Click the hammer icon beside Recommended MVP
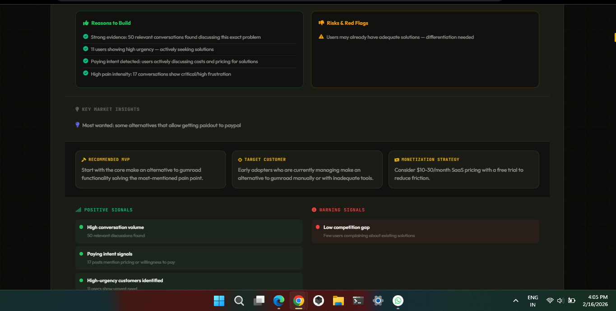The height and width of the screenshot is (311, 616). [x=84, y=160]
